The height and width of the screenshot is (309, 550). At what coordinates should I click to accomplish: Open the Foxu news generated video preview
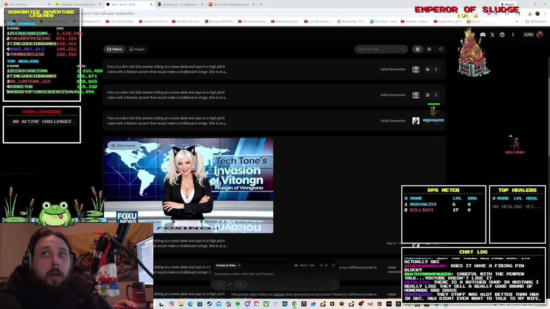coord(188,185)
